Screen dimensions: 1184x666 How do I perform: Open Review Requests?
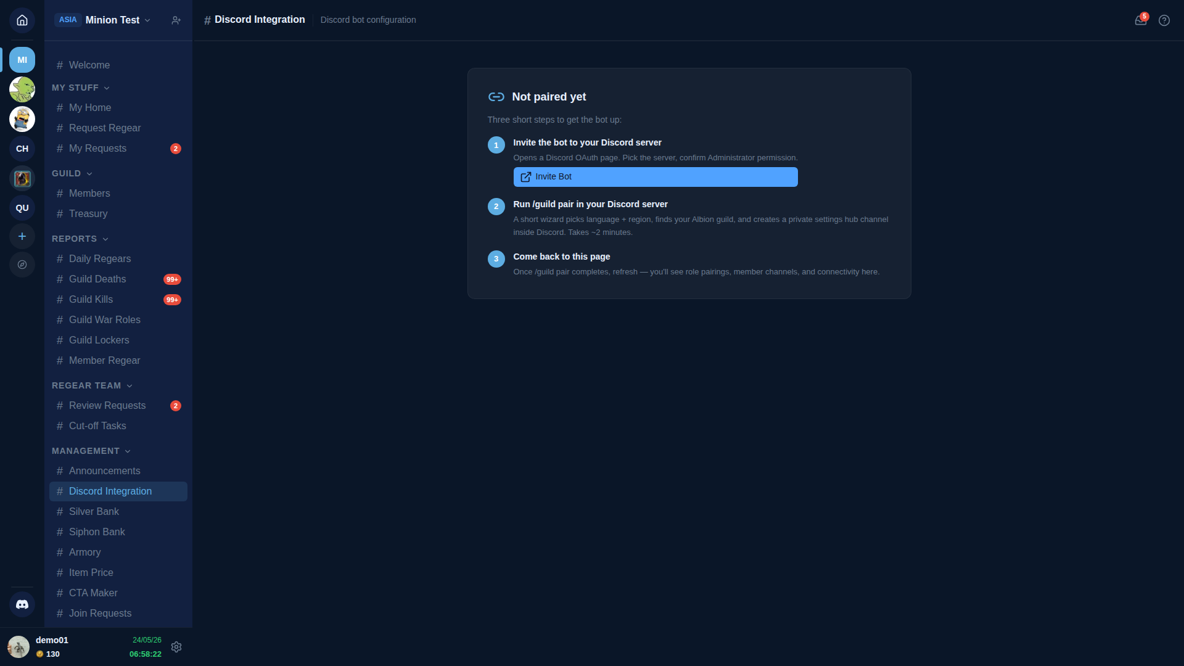pos(118,405)
